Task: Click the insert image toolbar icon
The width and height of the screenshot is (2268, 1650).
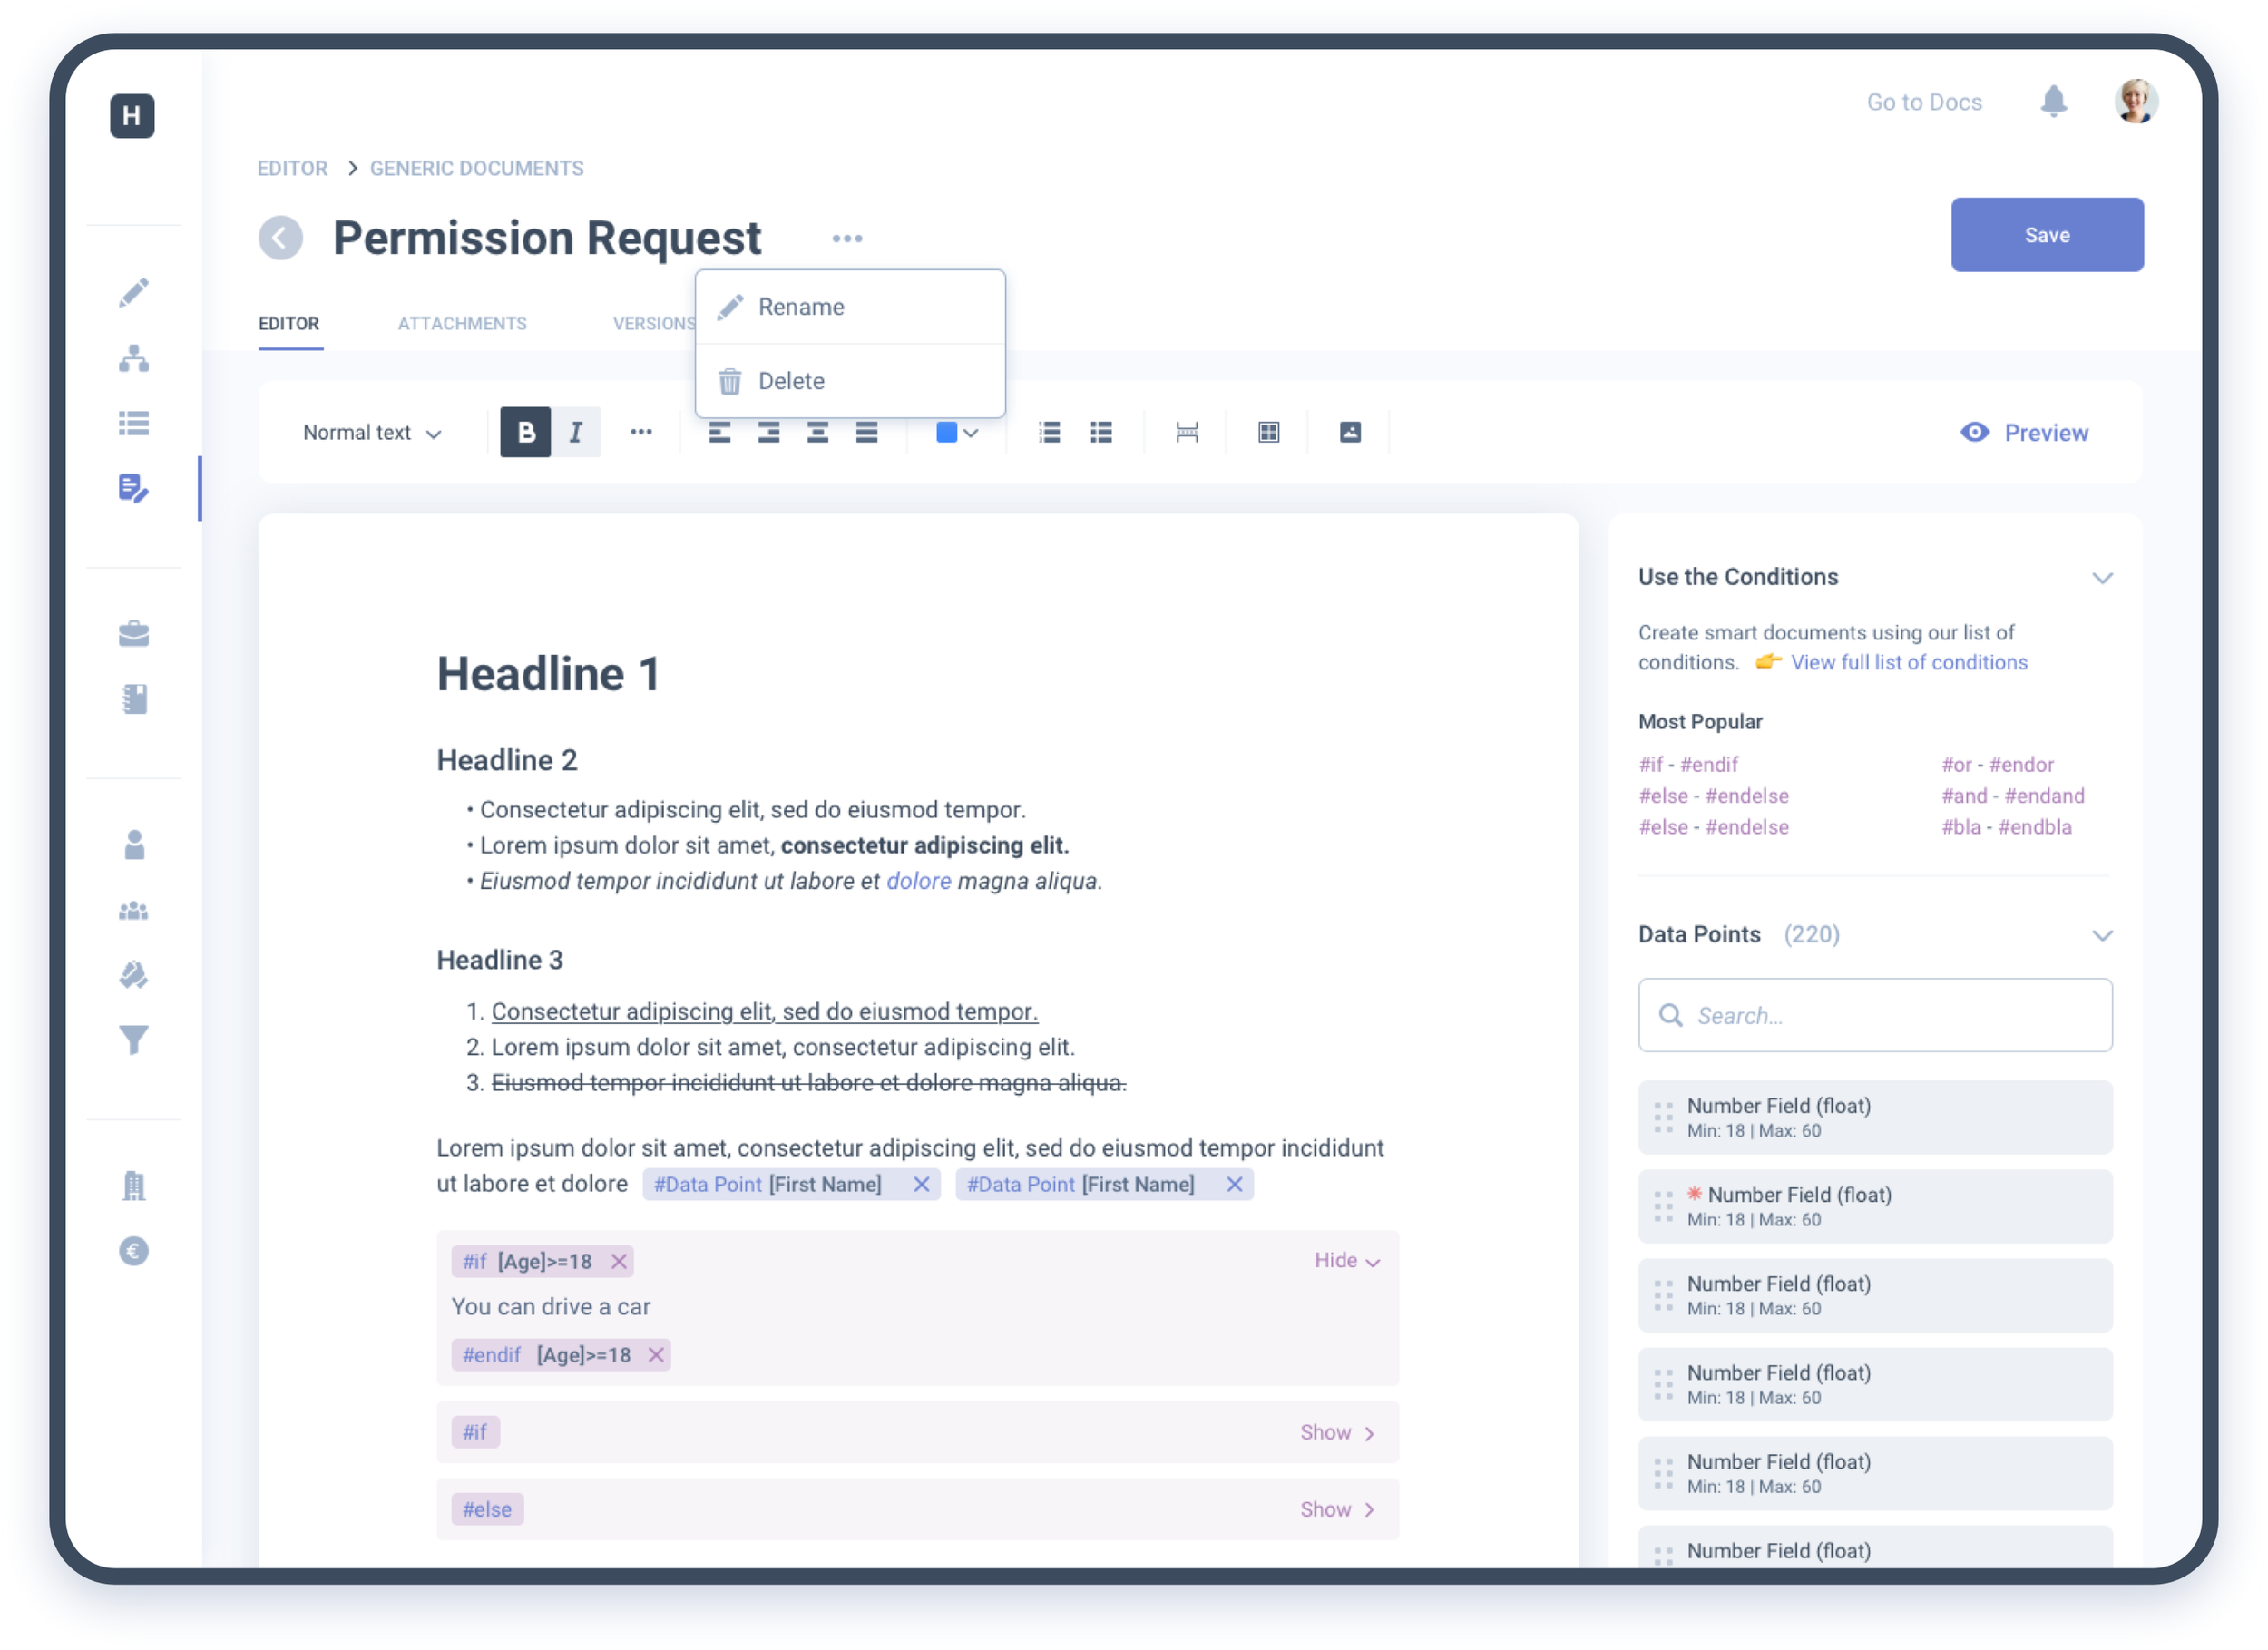Action: click(x=1349, y=432)
